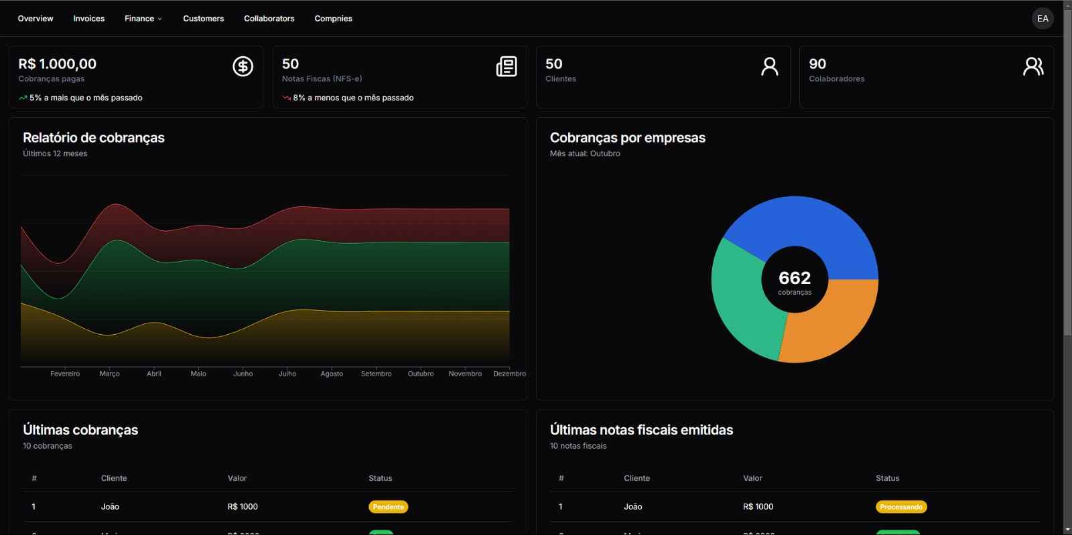Click Status header in notas fiscais table
The height and width of the screenshot is (535, 1072).
click(887, 478)
